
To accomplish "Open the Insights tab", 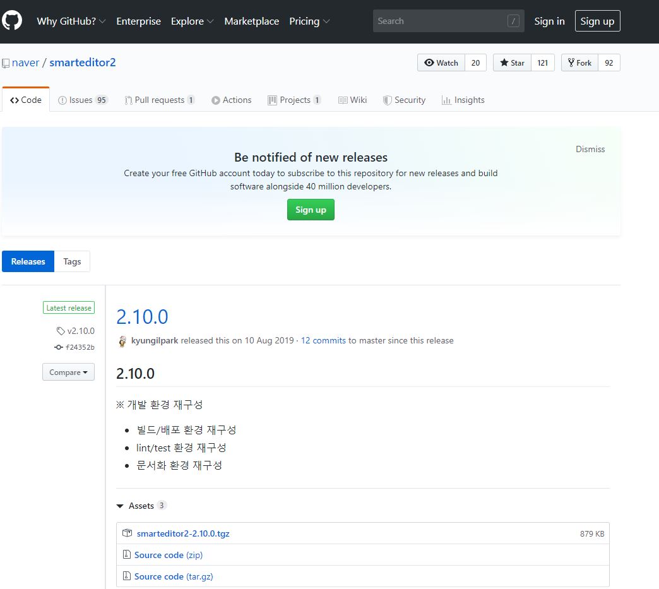I will (463, 100).
